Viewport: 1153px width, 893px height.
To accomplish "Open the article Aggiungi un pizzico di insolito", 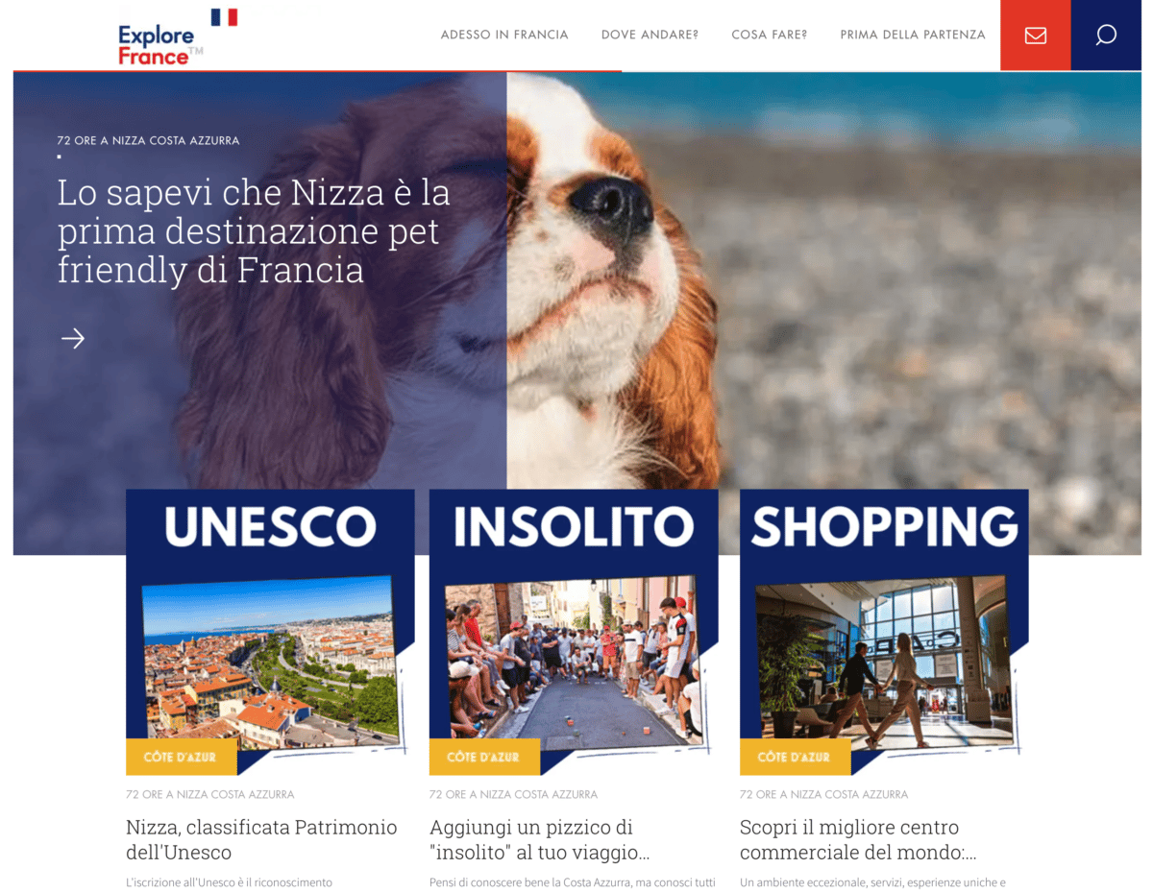I will pos(540,839).
